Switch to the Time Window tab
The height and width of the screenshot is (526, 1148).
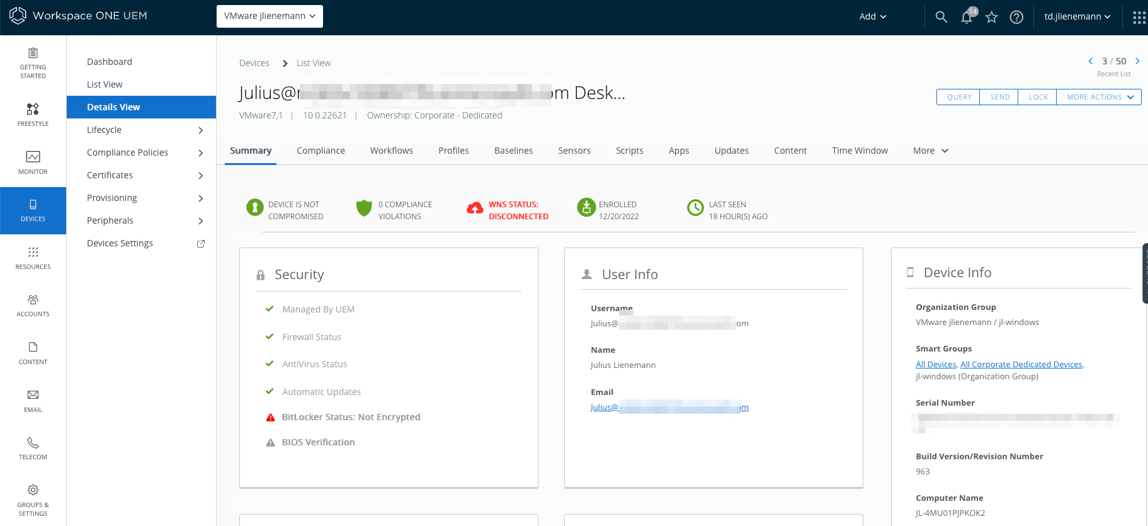click(860, 151)
